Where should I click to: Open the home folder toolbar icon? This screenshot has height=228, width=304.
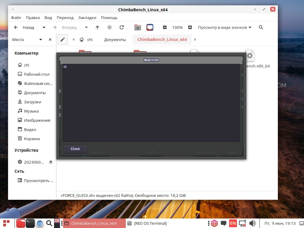pos(138,27)
